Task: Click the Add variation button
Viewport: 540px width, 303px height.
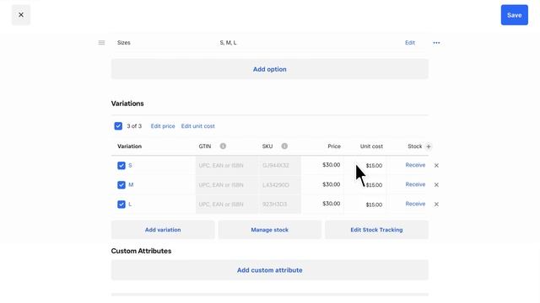Action: [163, 230]
